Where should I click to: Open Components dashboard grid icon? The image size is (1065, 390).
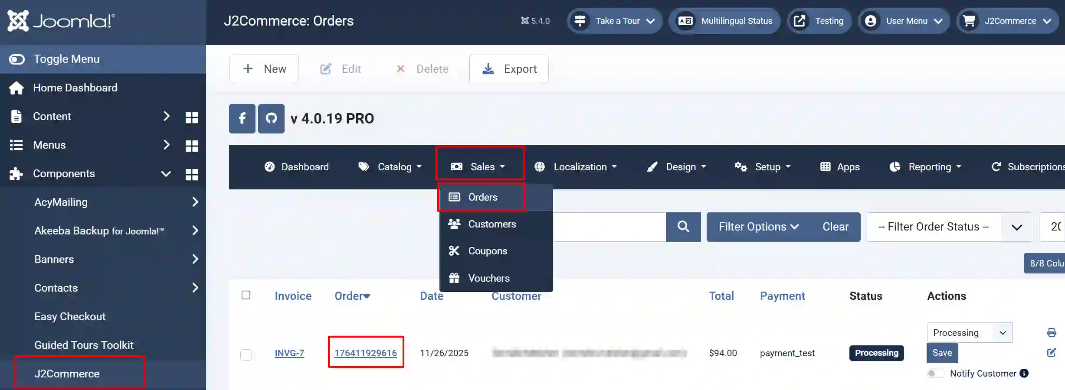(x=192, y=174)
